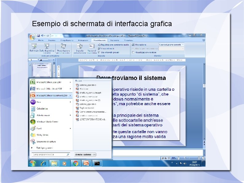Launch Strumento di cattura
This screenshot has height=183, width=244.
(51, 141)
